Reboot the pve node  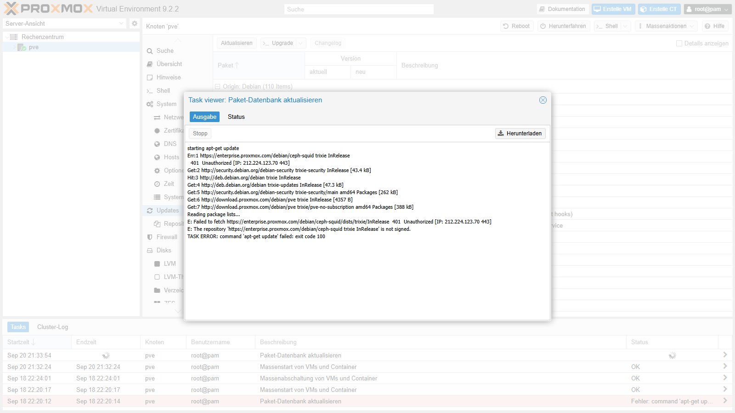[516, 26]
